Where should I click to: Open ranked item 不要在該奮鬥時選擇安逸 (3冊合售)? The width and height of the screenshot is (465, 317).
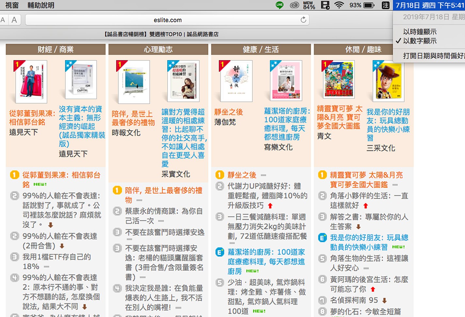164,263
